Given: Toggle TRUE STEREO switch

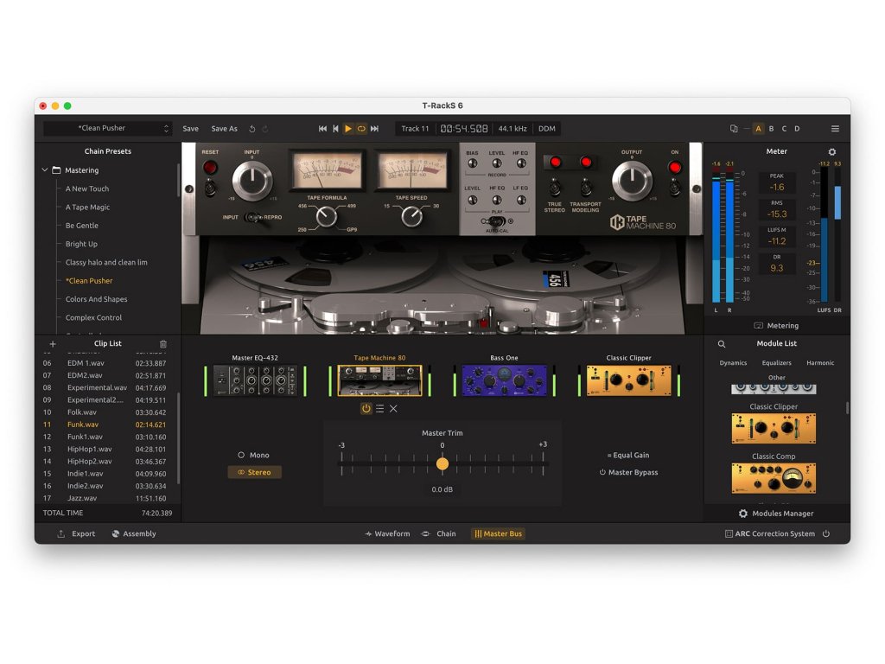Looking at the screenshot, I should click(554, 187).
